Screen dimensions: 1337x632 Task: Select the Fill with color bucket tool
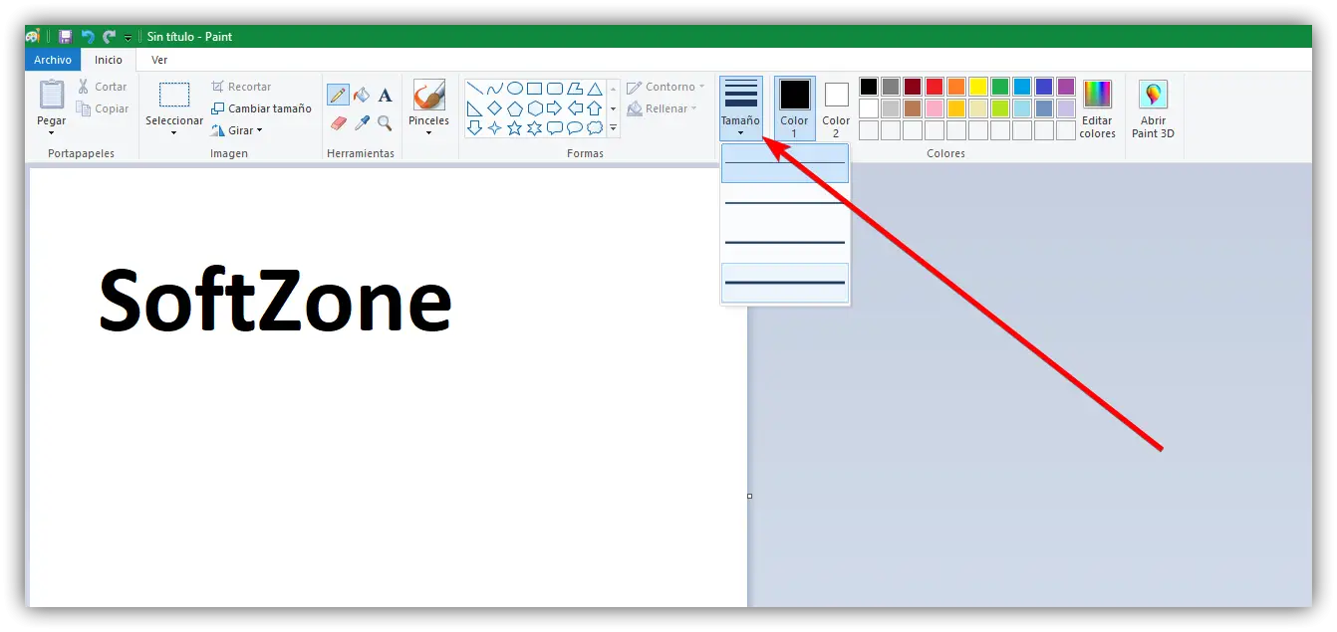(362, 96)
